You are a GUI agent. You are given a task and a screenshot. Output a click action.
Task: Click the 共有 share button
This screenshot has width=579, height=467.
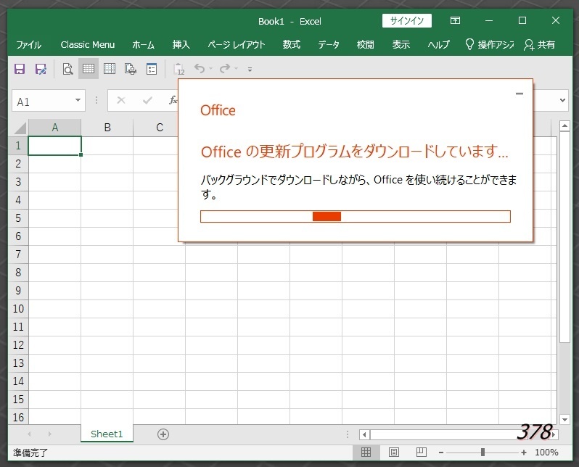point(540,45)
